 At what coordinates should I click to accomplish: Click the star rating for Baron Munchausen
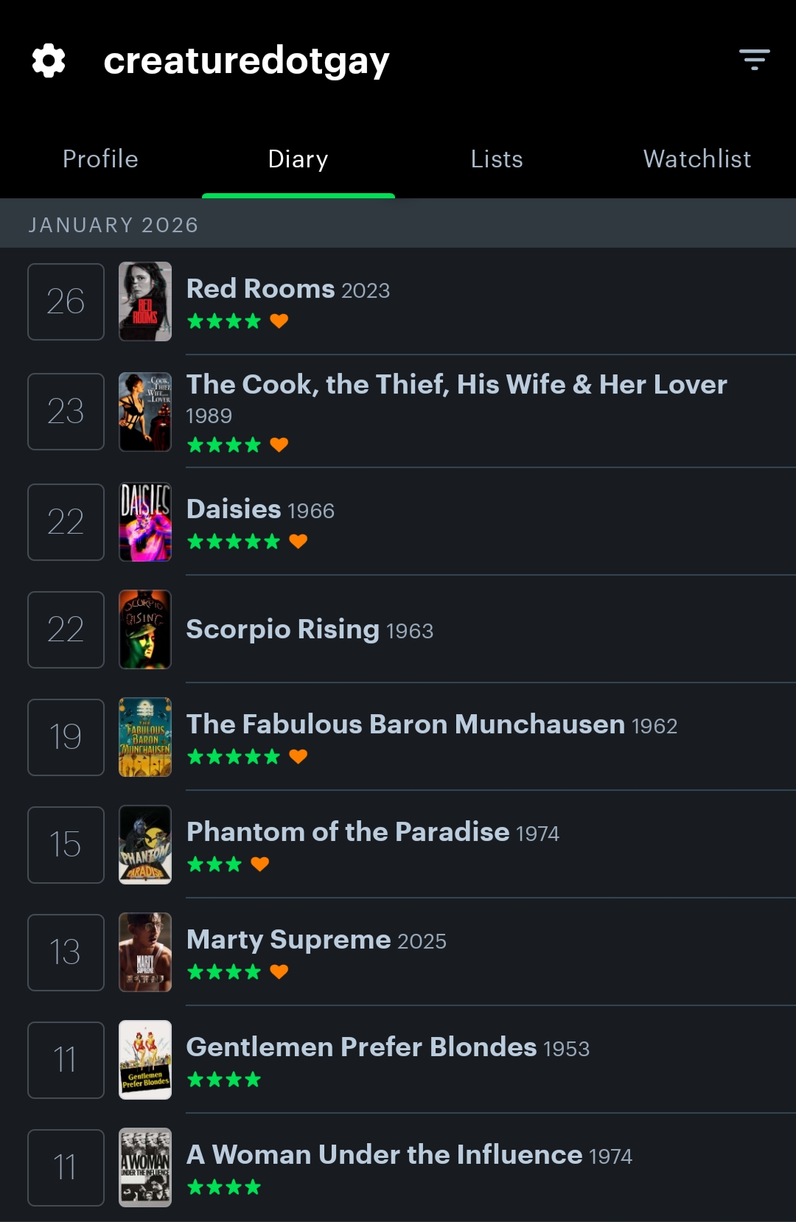[234, 757]
